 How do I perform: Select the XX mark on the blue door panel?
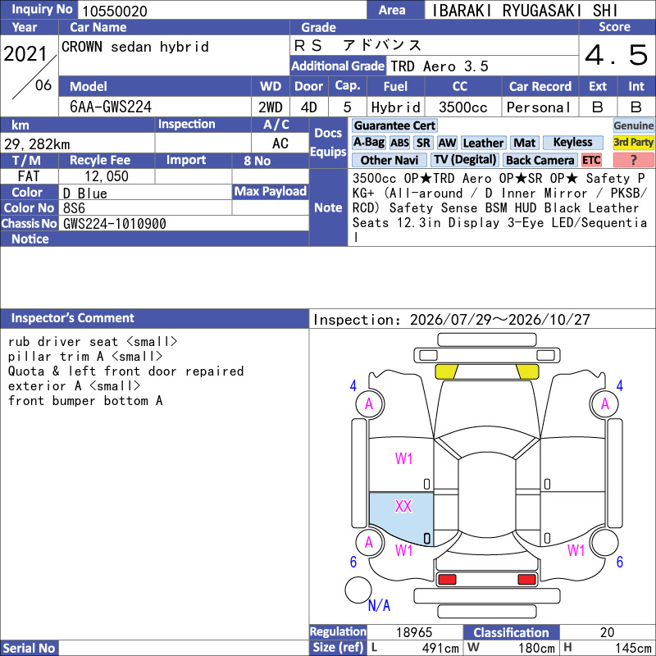403,507
